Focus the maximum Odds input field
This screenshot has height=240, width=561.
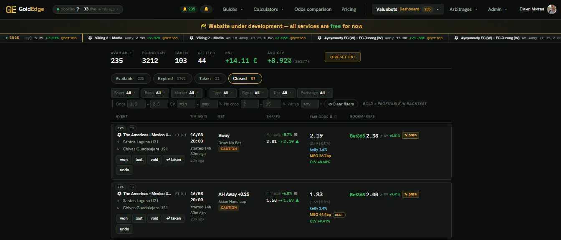click(x=159, y=104)
